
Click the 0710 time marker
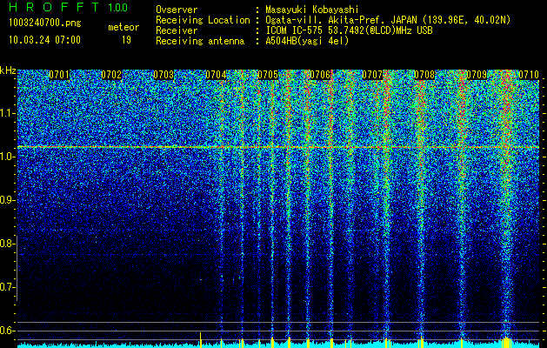pyautogui.click(x=530, y=75)
